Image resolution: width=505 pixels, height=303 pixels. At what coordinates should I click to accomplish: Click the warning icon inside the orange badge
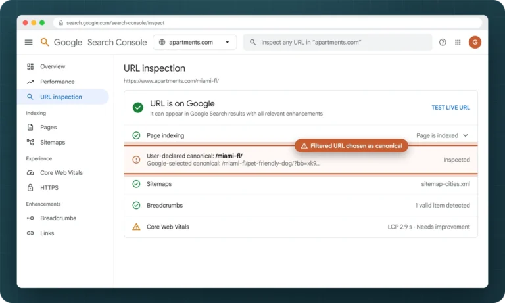click(304, 146)
